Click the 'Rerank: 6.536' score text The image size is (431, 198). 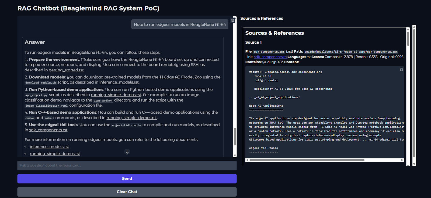[367, 57]
